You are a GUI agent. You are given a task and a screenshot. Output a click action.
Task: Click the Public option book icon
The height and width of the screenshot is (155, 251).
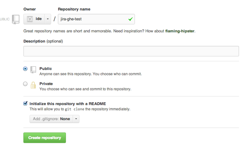pos(33,70)
